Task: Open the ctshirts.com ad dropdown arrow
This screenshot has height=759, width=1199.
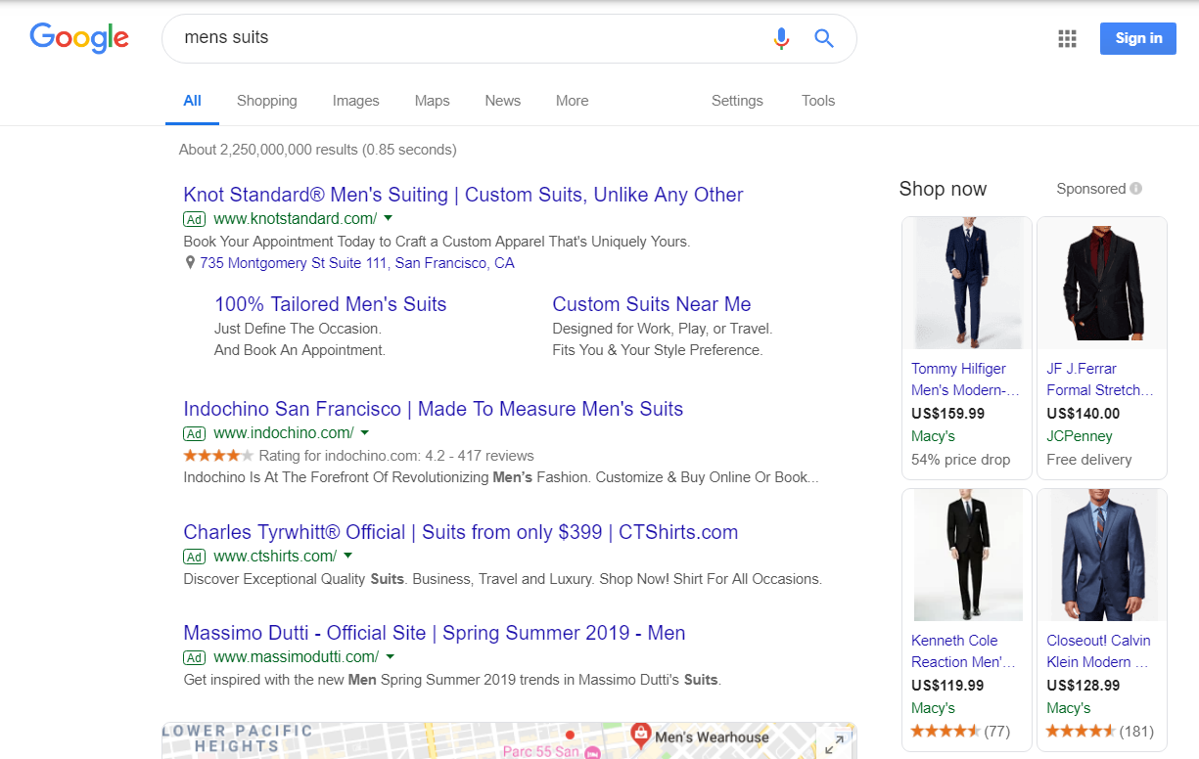Action: click(x=348, y=556)
